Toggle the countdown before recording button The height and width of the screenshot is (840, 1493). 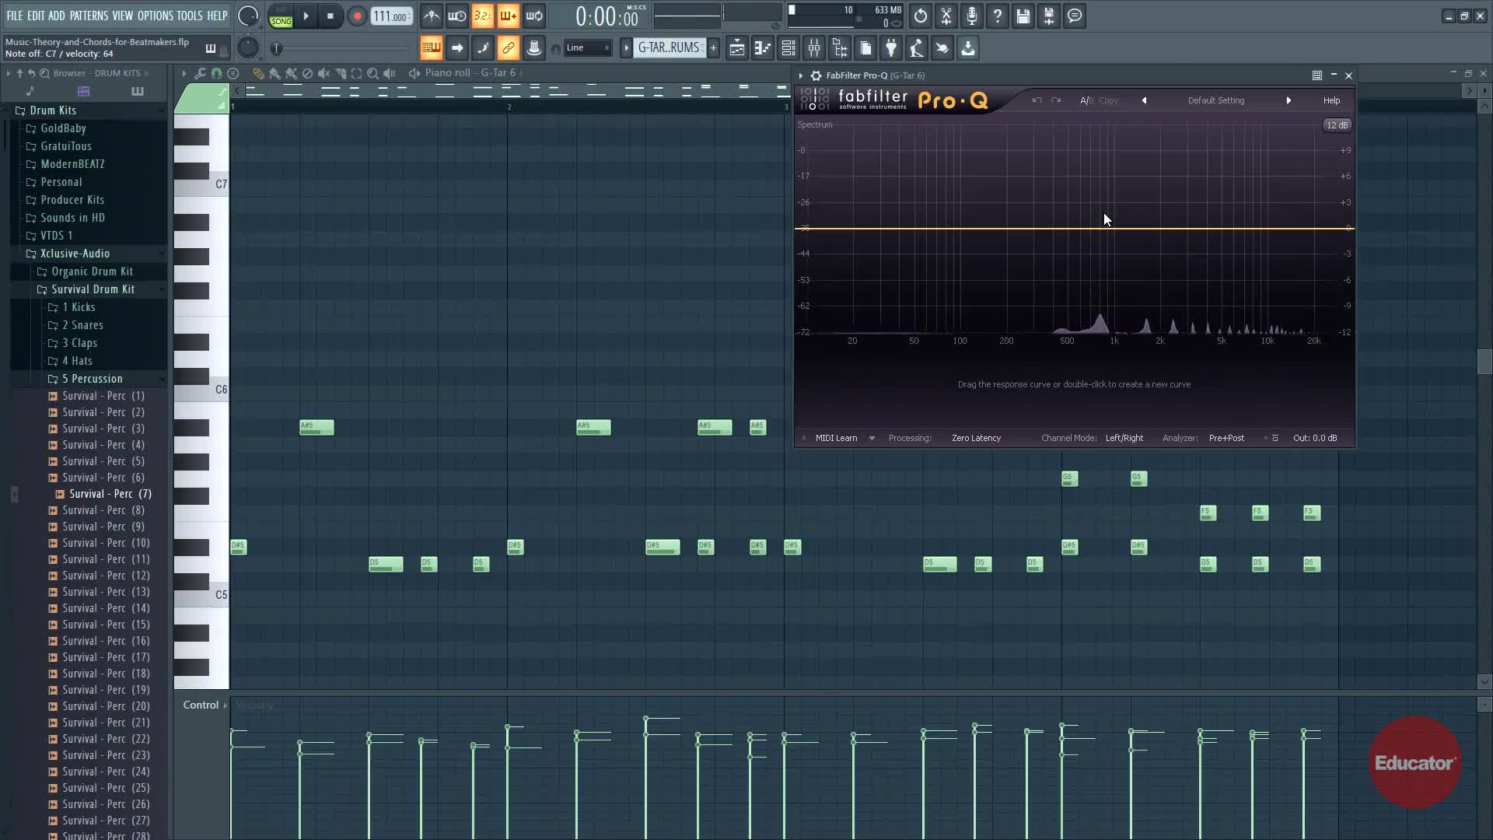point(482,16)
